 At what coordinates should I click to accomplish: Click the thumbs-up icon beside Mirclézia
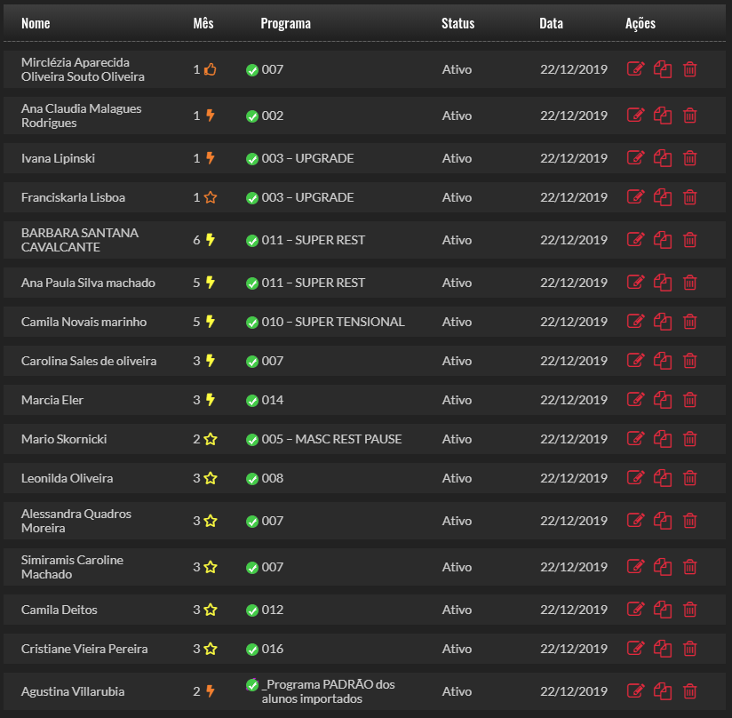point(211,69)
